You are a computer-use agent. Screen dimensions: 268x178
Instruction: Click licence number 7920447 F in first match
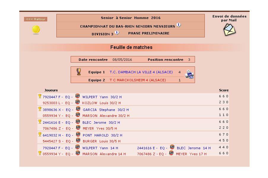[x=51, y=97]
